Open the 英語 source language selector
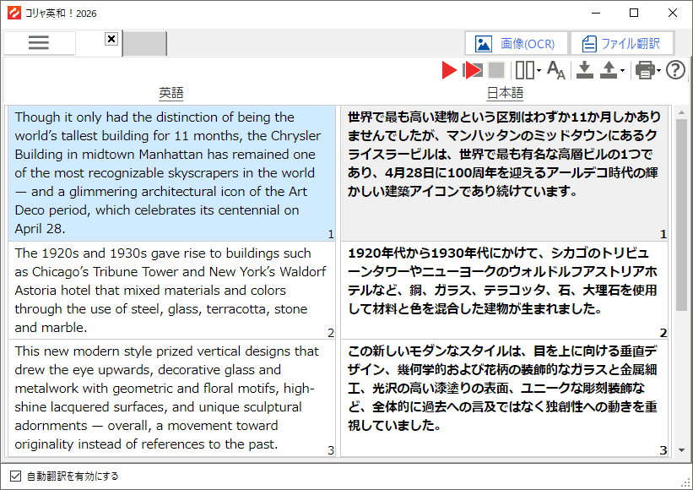The height and width of the screenshot is (490, 693). click(x=171, y=93)
